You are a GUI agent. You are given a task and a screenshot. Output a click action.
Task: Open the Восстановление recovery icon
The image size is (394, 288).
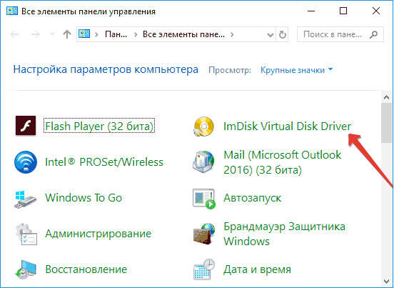(x=26, y=269)
